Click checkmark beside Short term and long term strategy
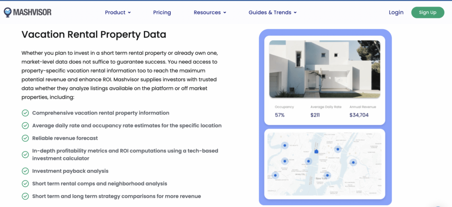This screenshot has width=452, height=207. (x=25, y=196)
